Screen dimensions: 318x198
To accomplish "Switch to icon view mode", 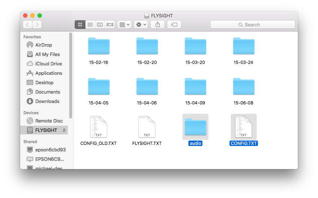I will coord(80,25).
